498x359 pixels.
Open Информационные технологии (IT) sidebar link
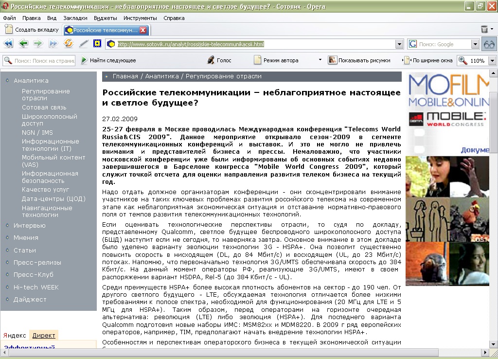51,145
